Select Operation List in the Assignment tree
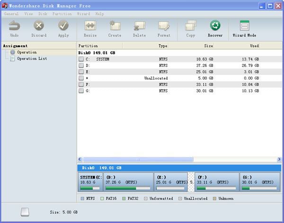The image size is (284, 223). pyautogui.click(x=32, y=59)
